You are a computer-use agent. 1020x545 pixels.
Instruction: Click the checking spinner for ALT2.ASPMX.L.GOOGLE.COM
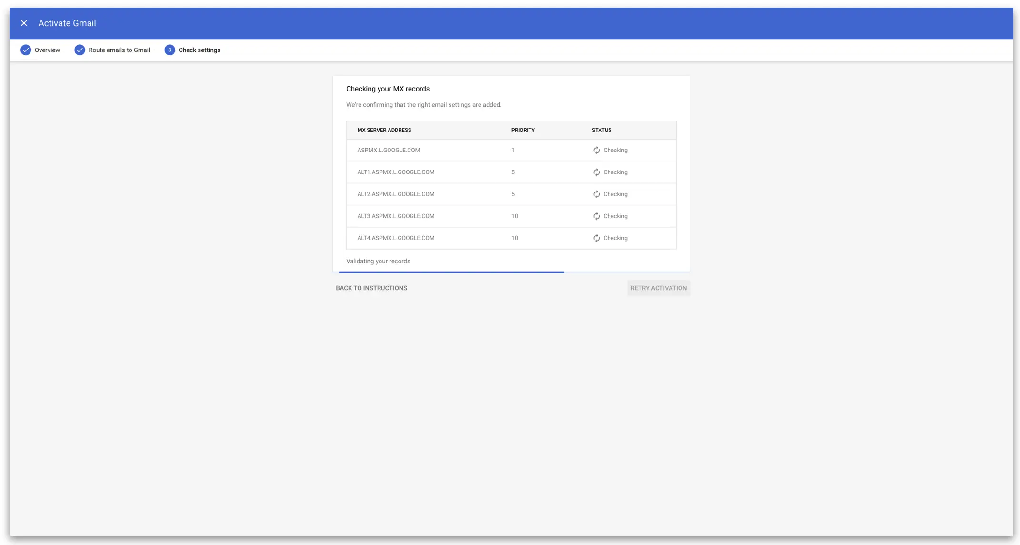pos(596,194)
